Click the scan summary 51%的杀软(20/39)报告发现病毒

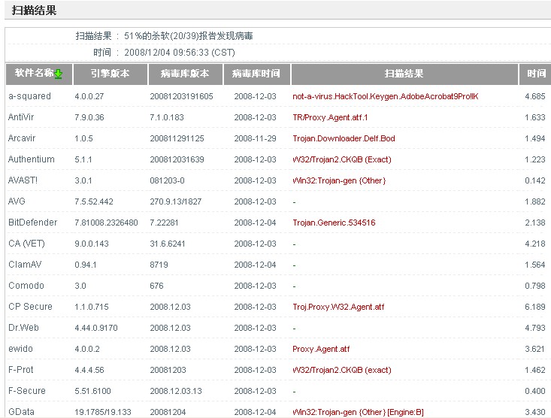[x=189, y=36]
